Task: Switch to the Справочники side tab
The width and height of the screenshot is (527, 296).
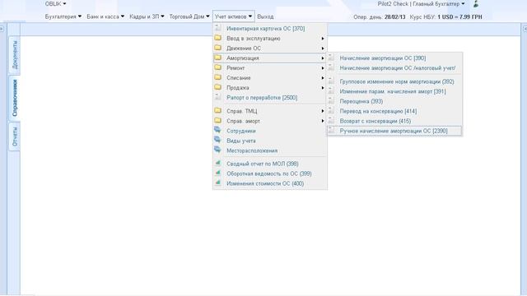Action: [x=15, y=98]
